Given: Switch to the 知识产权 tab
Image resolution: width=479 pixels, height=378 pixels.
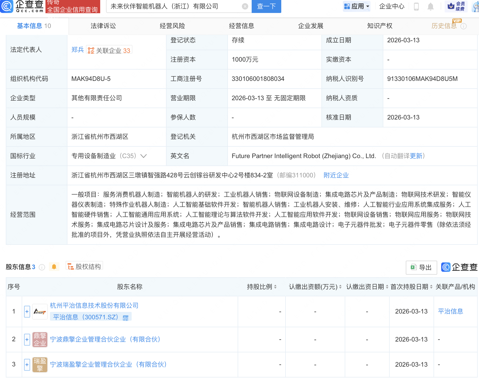Looking at the screenshot, I should point(380,26).
